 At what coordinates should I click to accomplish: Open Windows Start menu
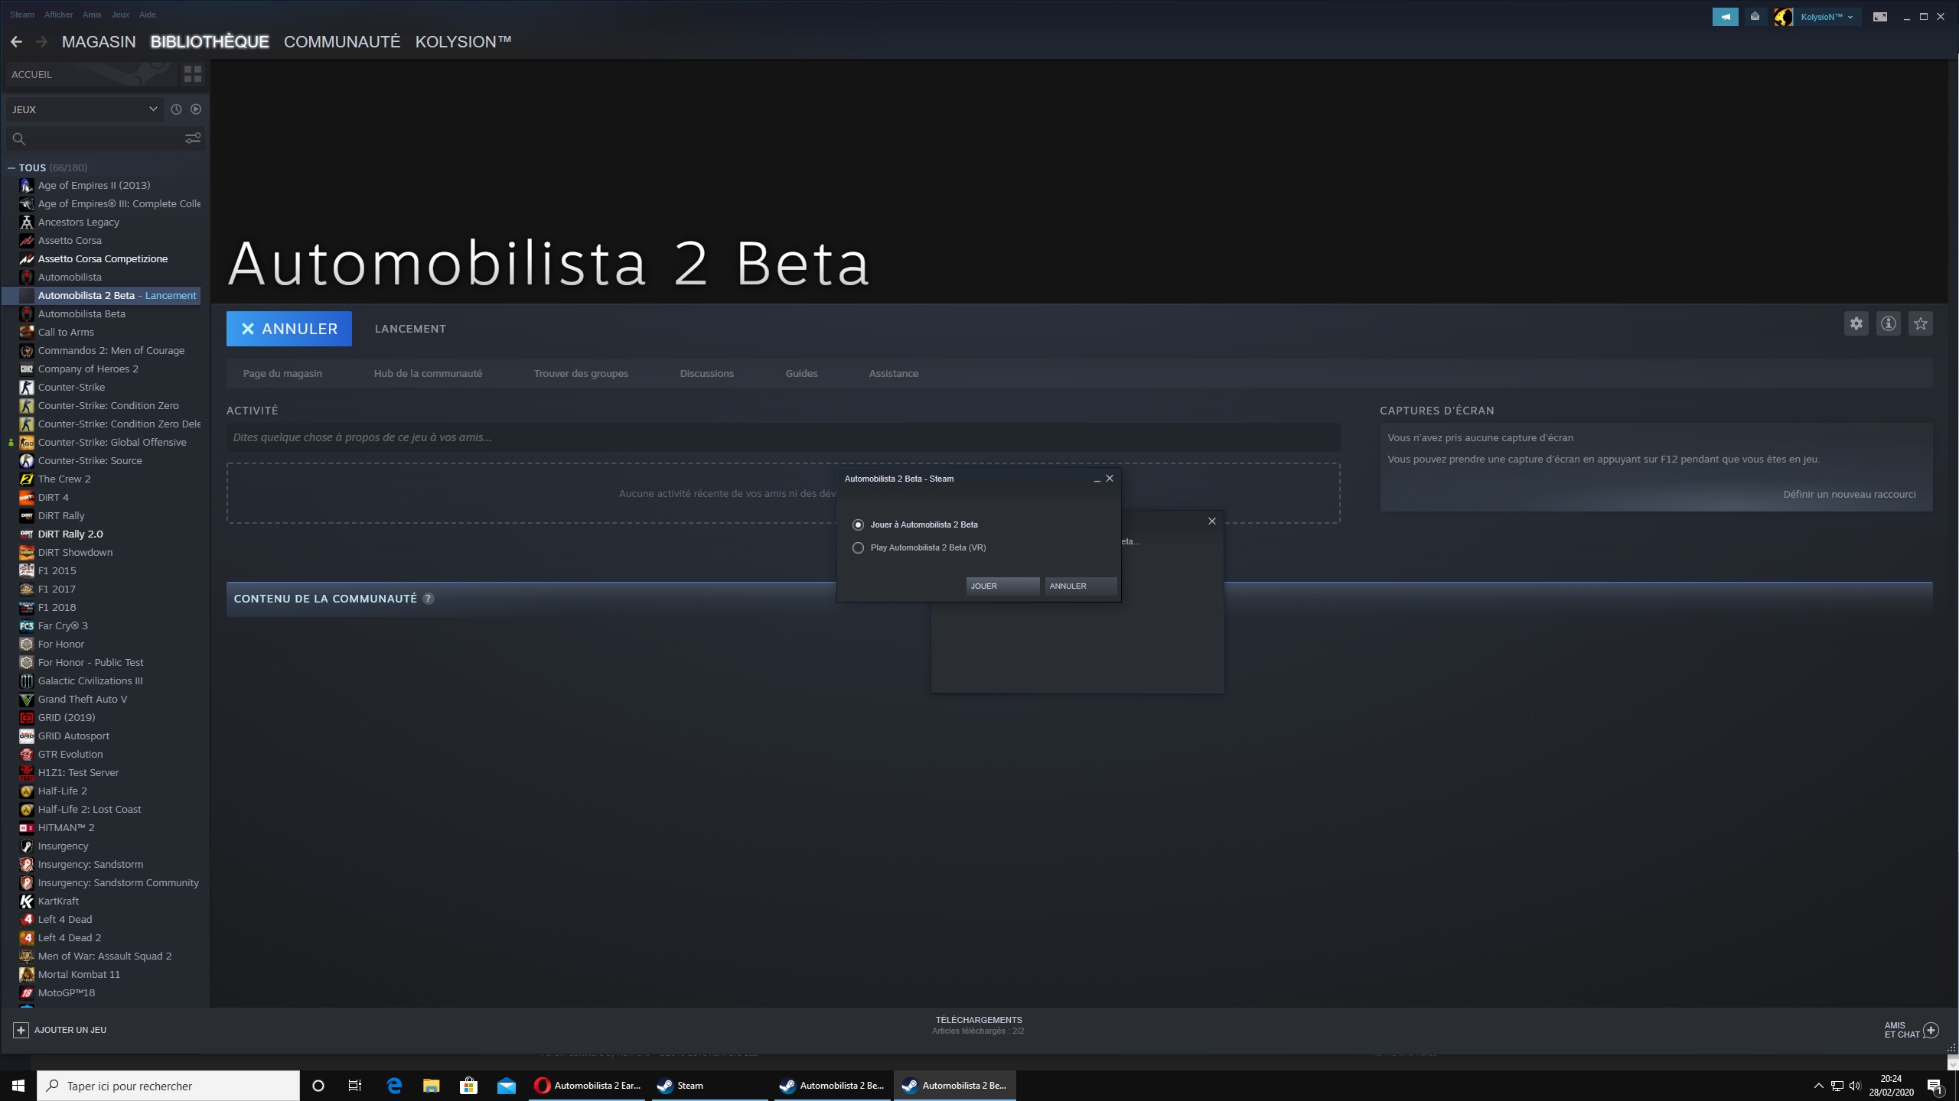coord(18,1086)
